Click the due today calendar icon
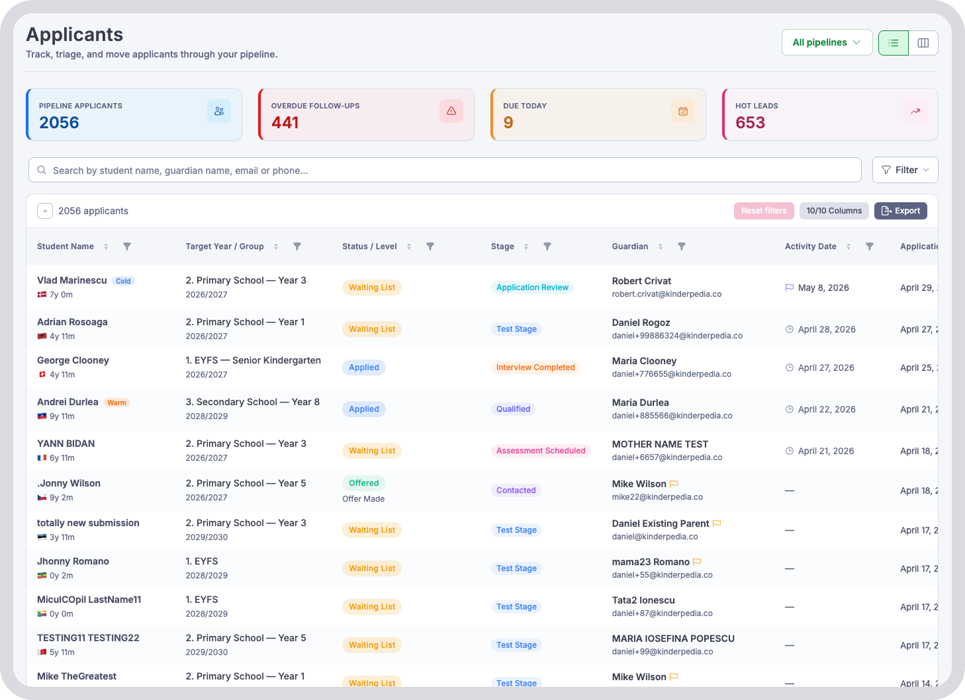The height and width of the screenshot is (700, 965). point(683,111)
